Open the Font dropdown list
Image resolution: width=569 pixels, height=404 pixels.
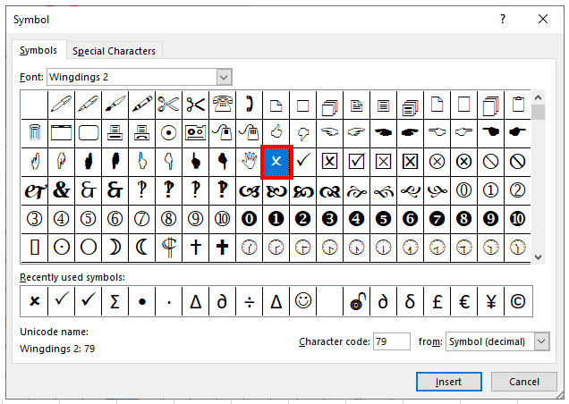[224, 77]
